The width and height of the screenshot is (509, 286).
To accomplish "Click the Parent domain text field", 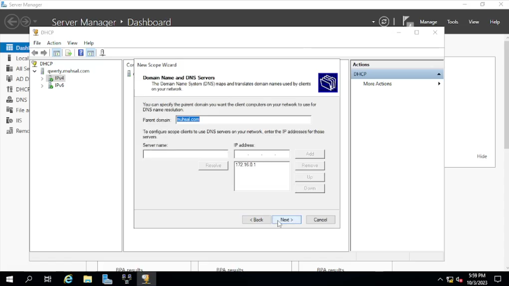I will coord(243,120).
